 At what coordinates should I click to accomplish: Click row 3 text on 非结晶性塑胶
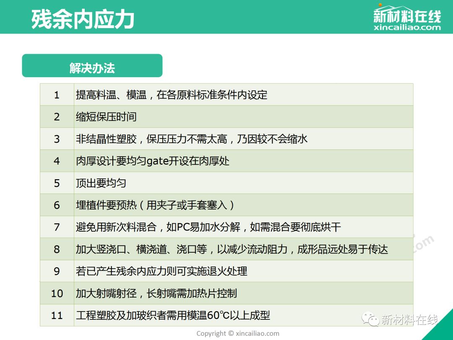click(192, 139)
